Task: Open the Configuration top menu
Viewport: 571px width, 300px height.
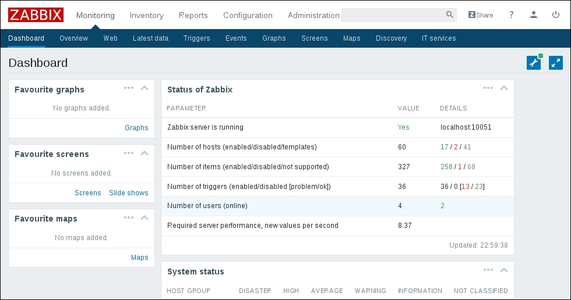Action: point(248,15)
